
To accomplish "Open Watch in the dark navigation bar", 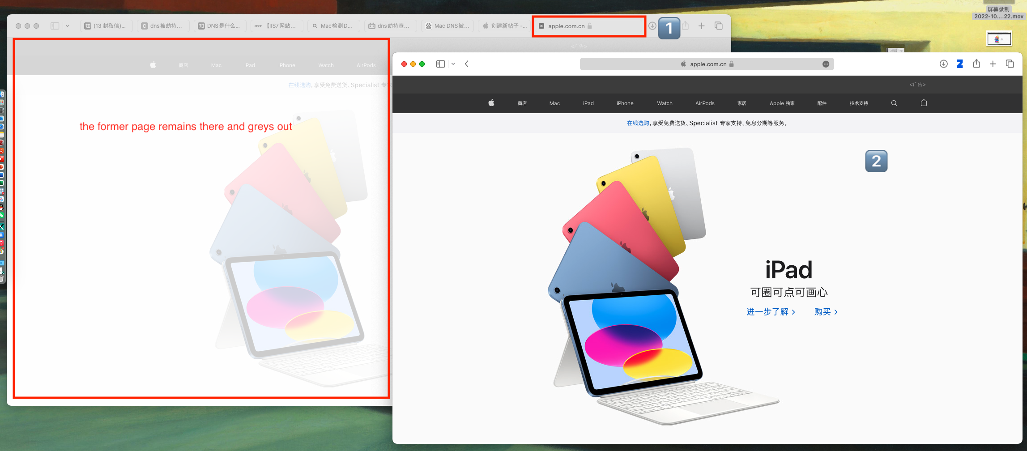I will 665,103.
